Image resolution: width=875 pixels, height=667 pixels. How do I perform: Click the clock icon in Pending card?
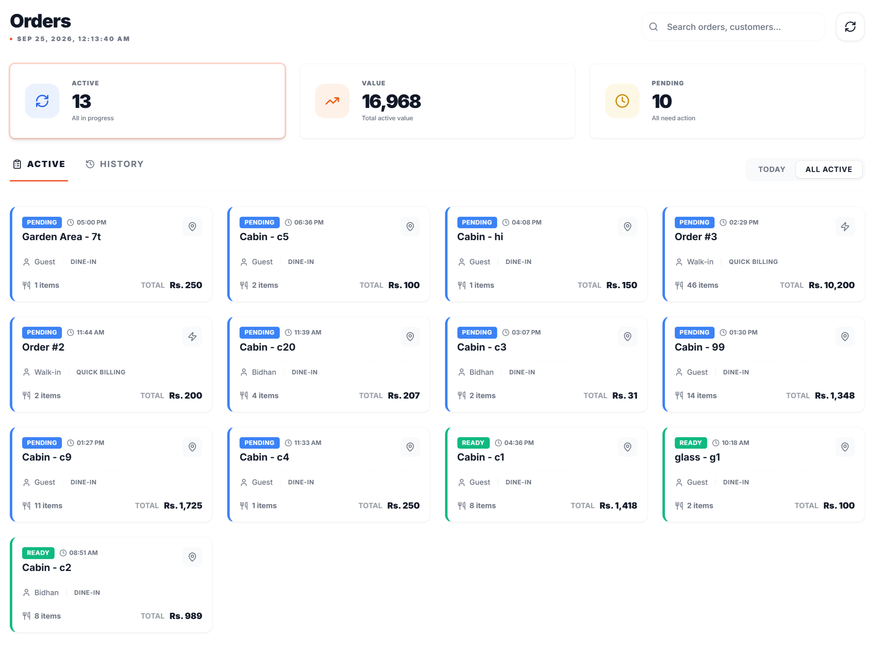coord(622,101)
